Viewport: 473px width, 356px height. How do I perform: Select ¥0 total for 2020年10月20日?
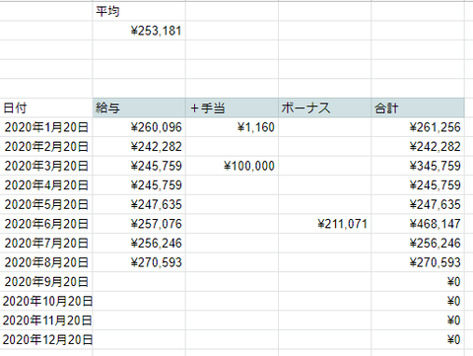[x=418, y=301]
